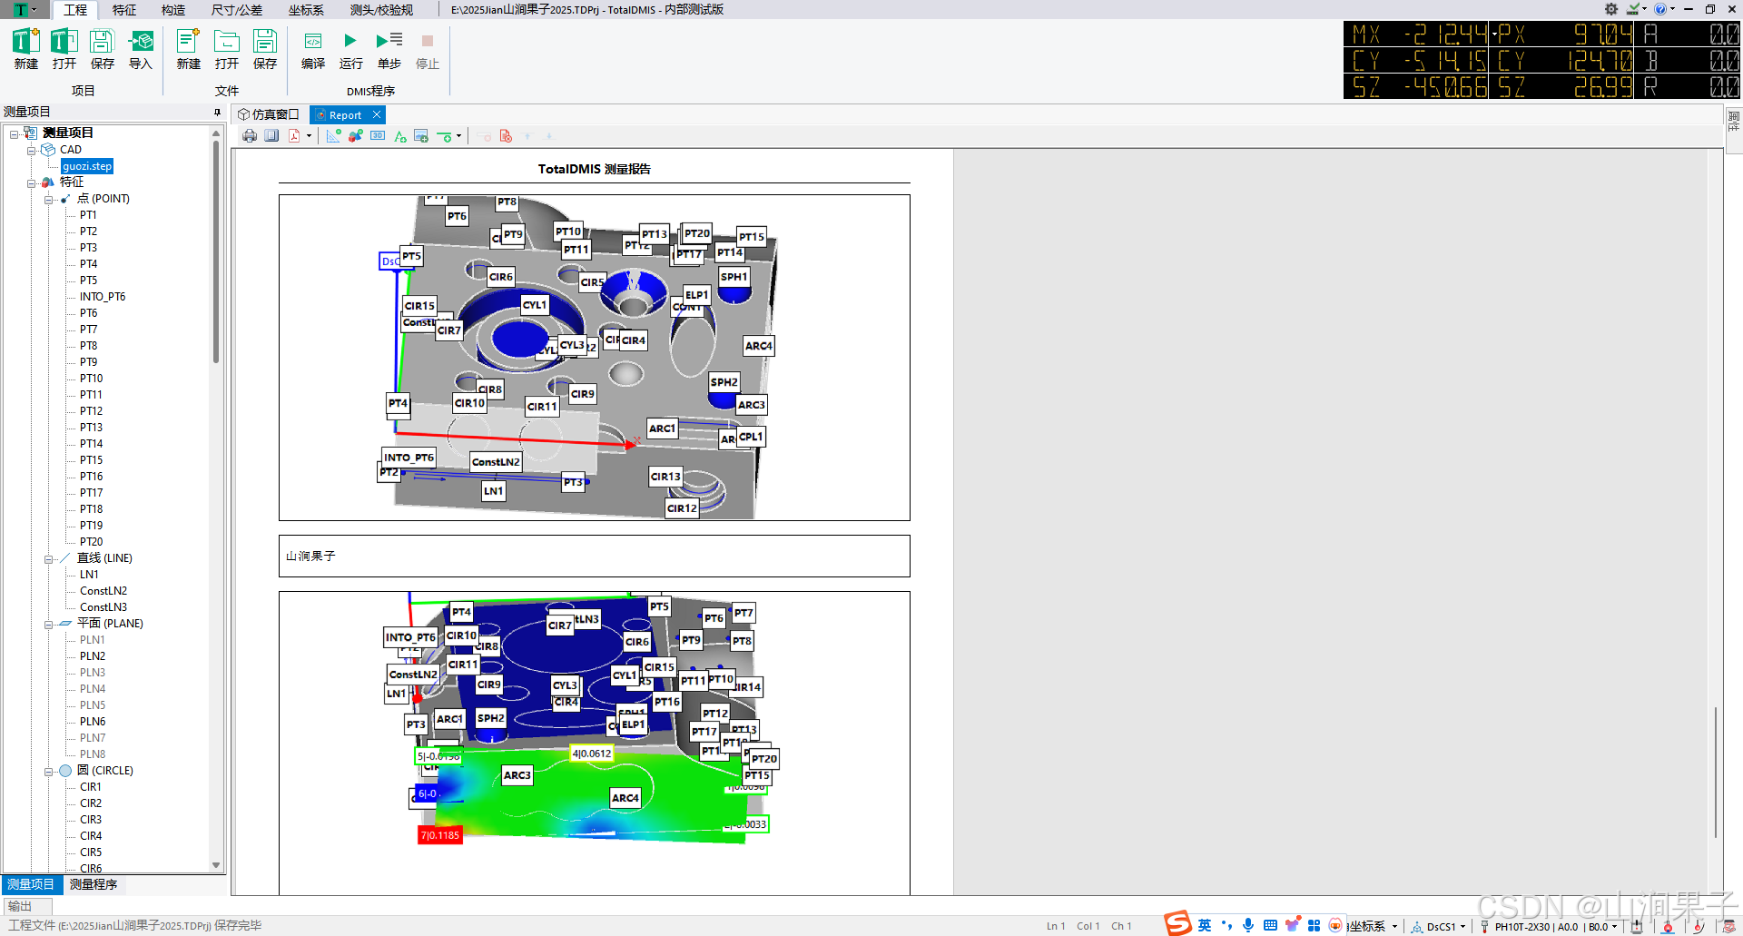This screenshot has height=936, width=1743.
Task: Export the report to PDF
Action: click(x=294, y=136)
